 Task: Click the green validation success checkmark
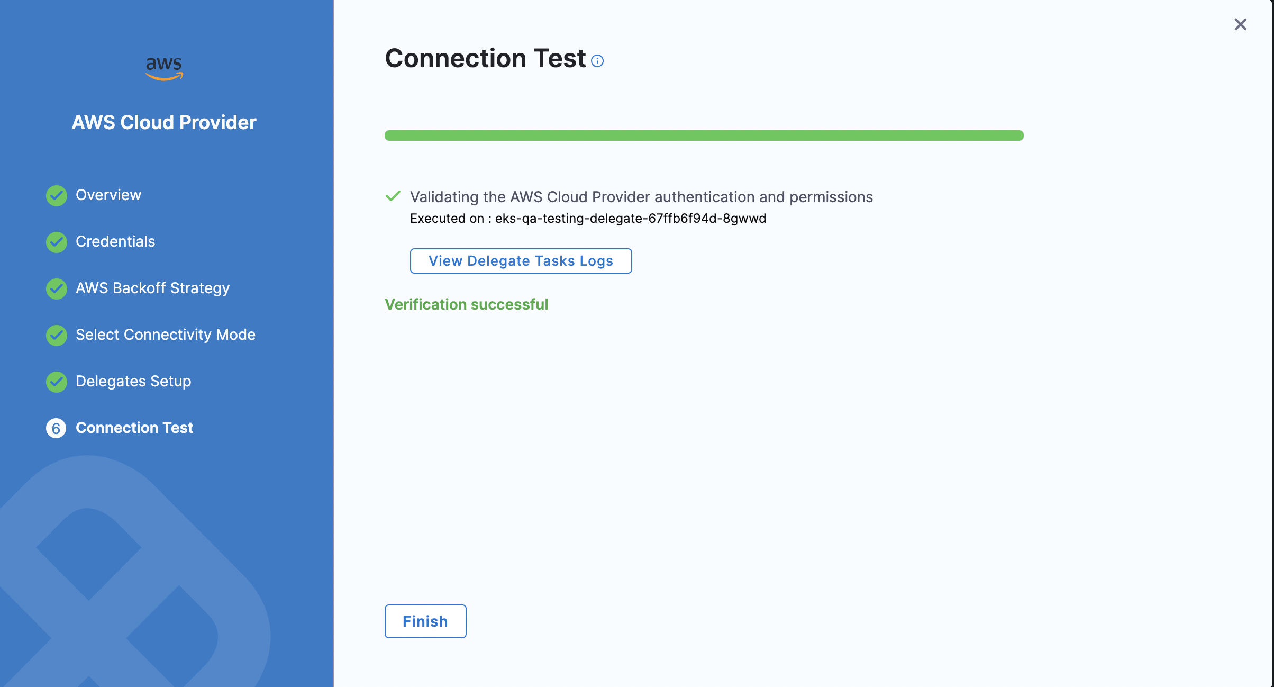pos(393,196)
